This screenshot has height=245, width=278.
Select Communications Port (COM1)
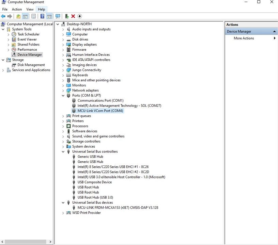coord(101,100)
